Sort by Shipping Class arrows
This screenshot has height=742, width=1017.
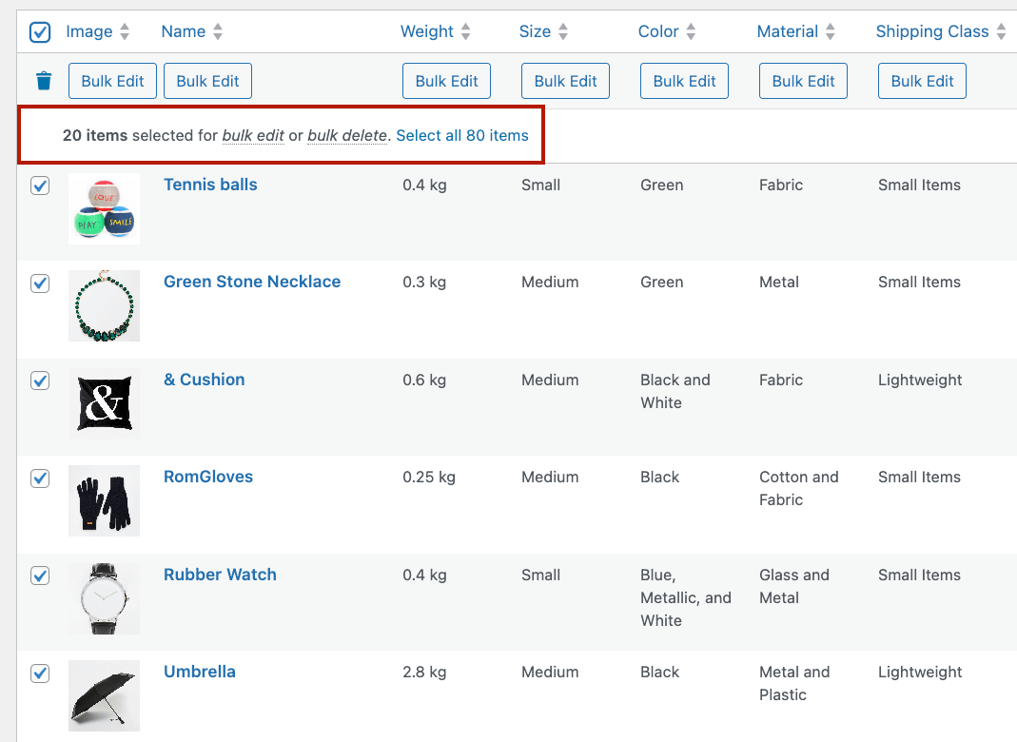pos(1001,32)
